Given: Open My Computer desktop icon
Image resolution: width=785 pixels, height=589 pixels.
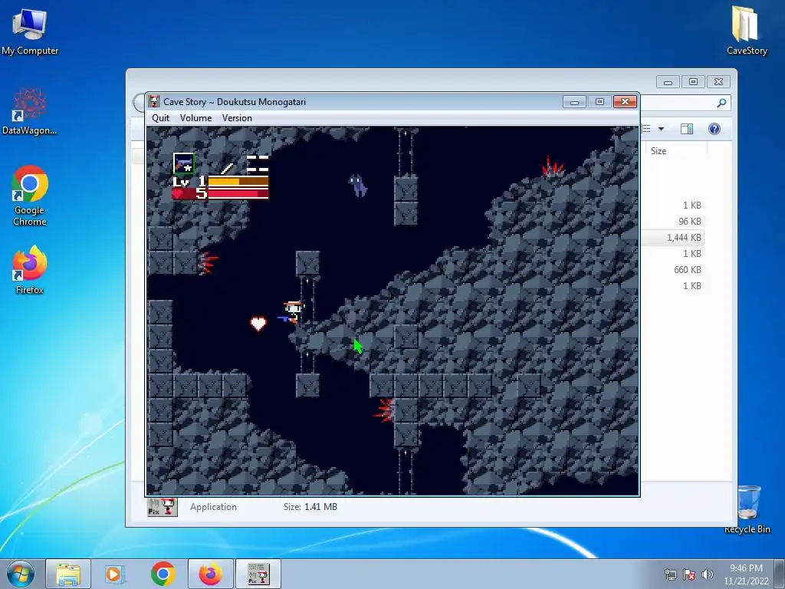Looking at the screenshot, I should click(x=30, y=31).
